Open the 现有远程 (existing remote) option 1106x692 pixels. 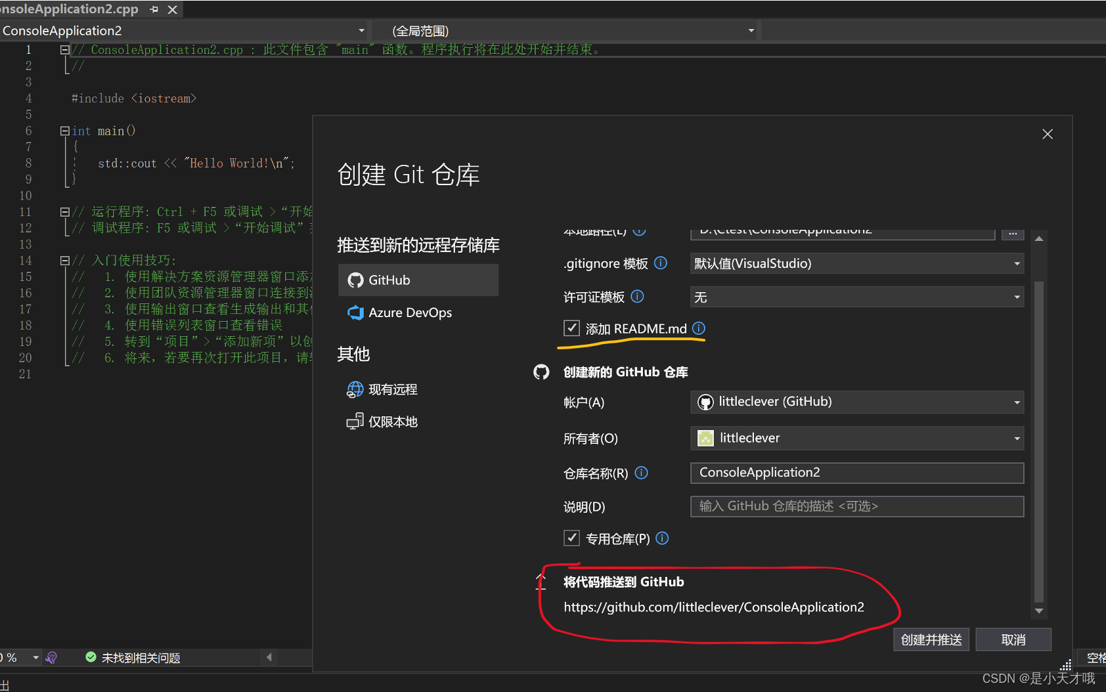(x=392, y=389)
